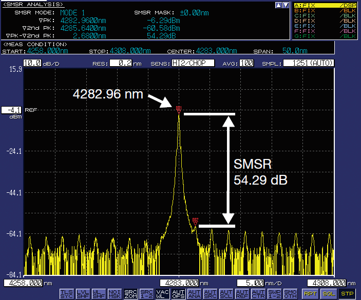The image size is (361, 300).
Task: Select trace A:FIX /DSP in trace list
Action: (x=324, y=6)
